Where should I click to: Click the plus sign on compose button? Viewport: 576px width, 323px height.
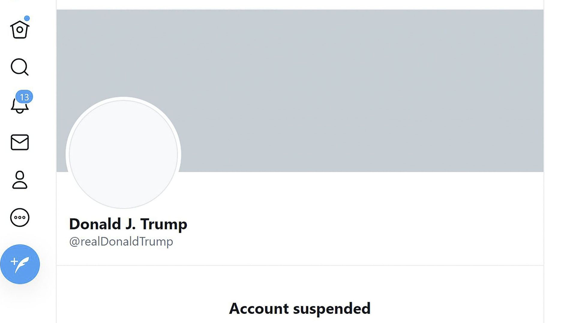coord(14,261)
